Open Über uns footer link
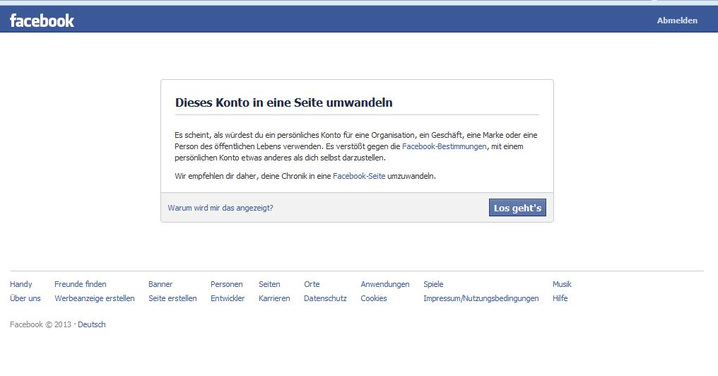This screenshot has height=376, width=718. click(25, 298)
